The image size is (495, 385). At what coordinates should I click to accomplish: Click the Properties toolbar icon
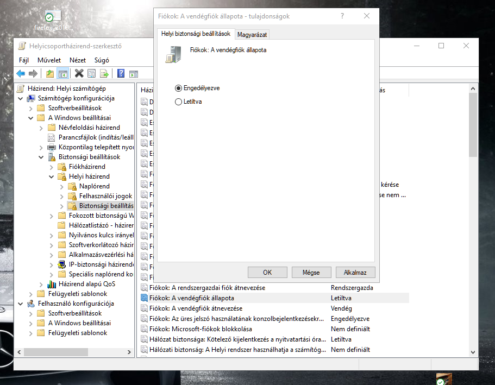[91, 74]
